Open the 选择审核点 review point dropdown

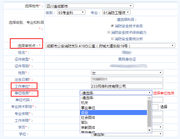click(x=110, y=46)
